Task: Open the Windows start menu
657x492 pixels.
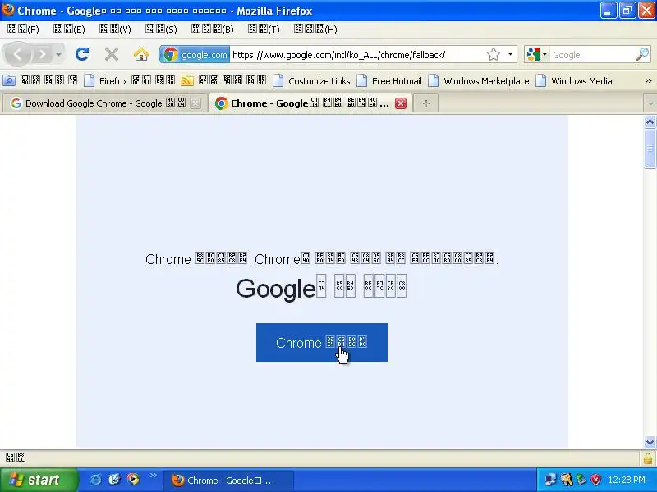Action: pos(39,480)
